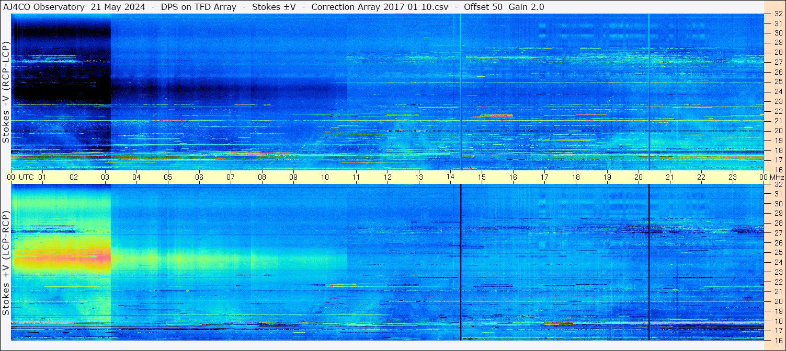Click the 21 hour time axis label
The height and width of the screenshot is (351, 786).
(x=670, y=177)
